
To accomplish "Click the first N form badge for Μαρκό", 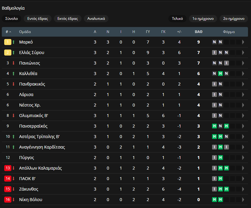I will coord(214,42).
